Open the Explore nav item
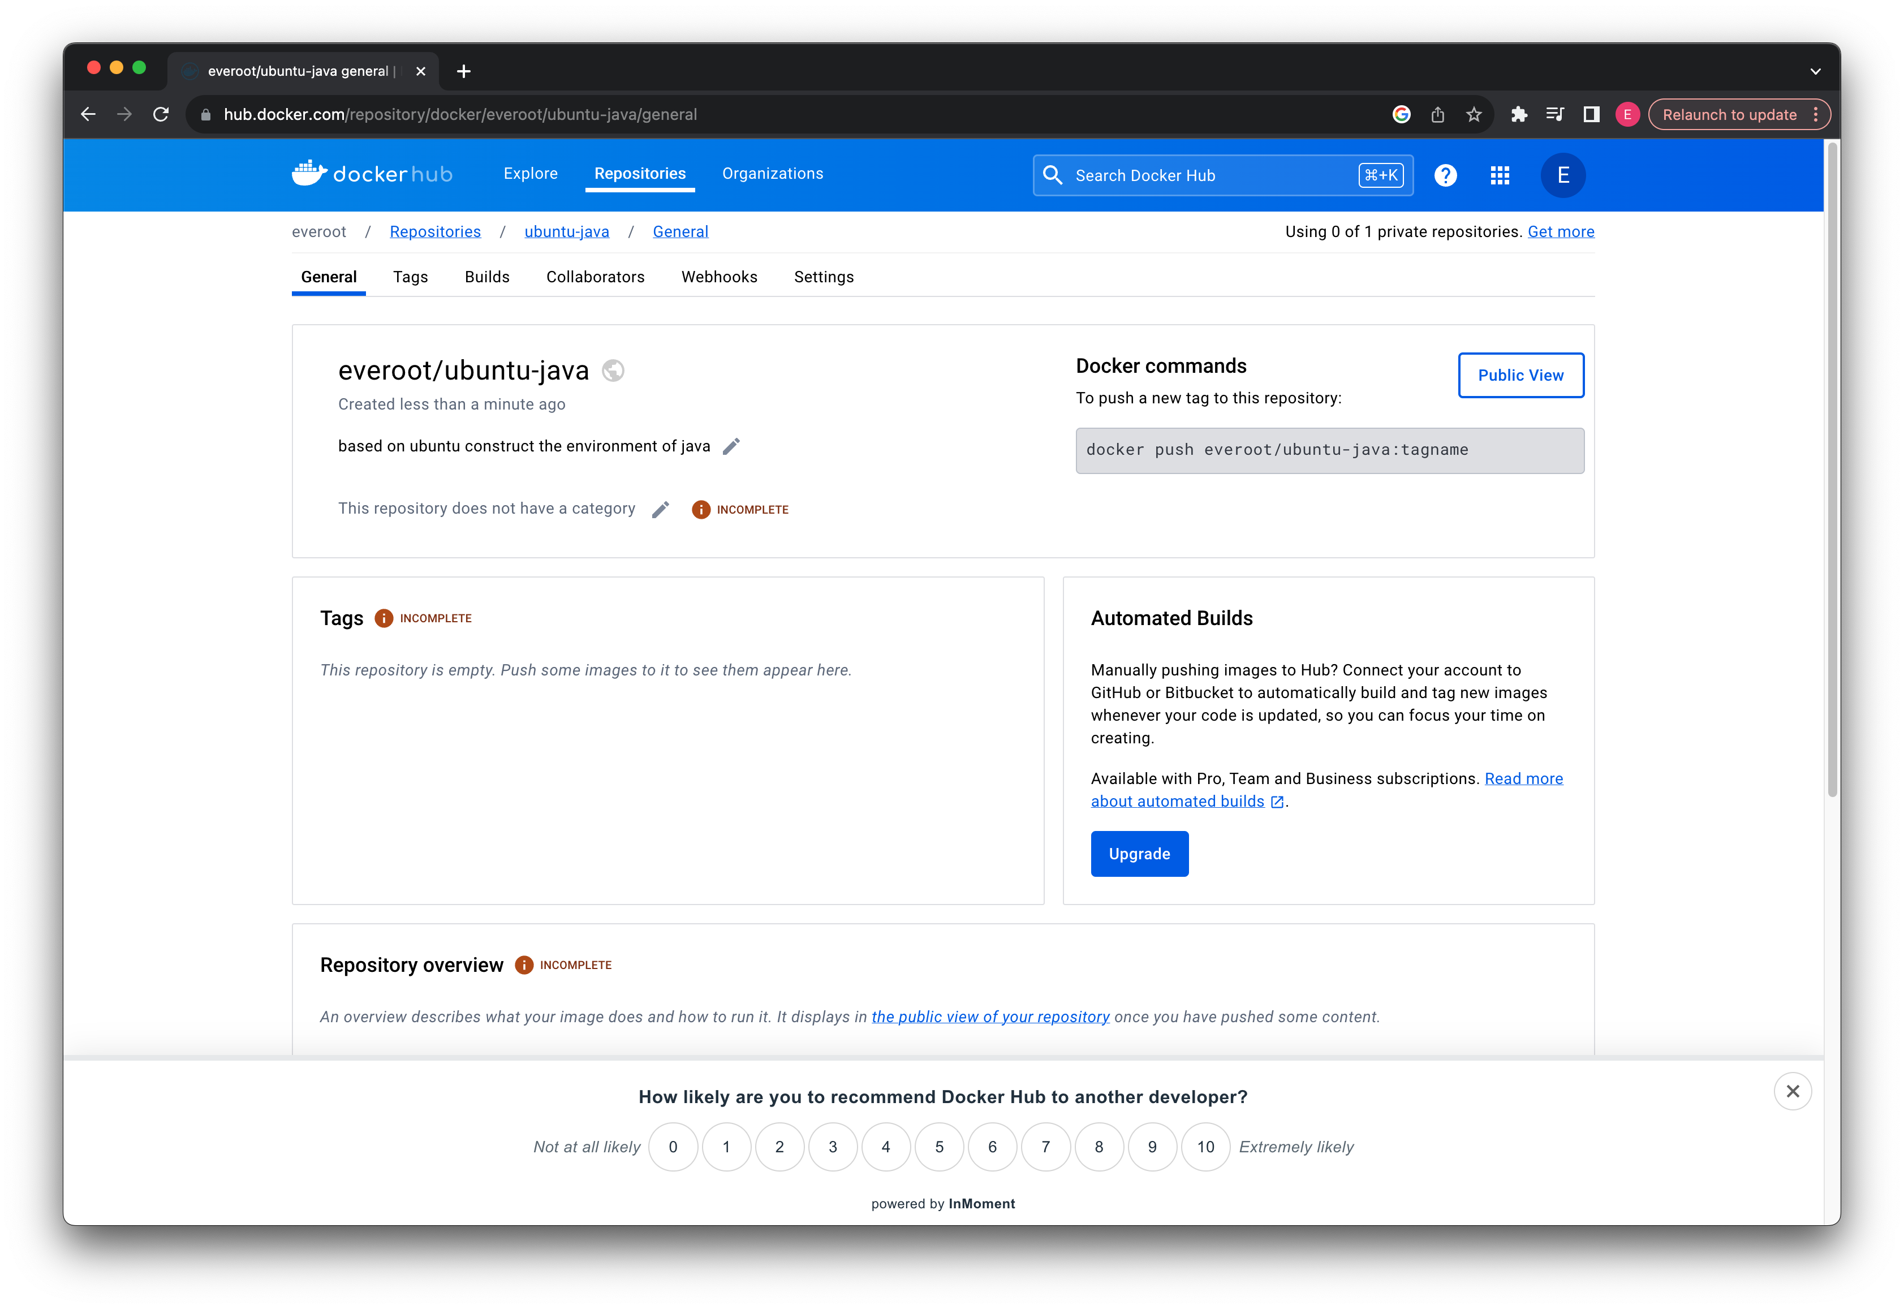1904x1309 pixels. tap(531, 174)
